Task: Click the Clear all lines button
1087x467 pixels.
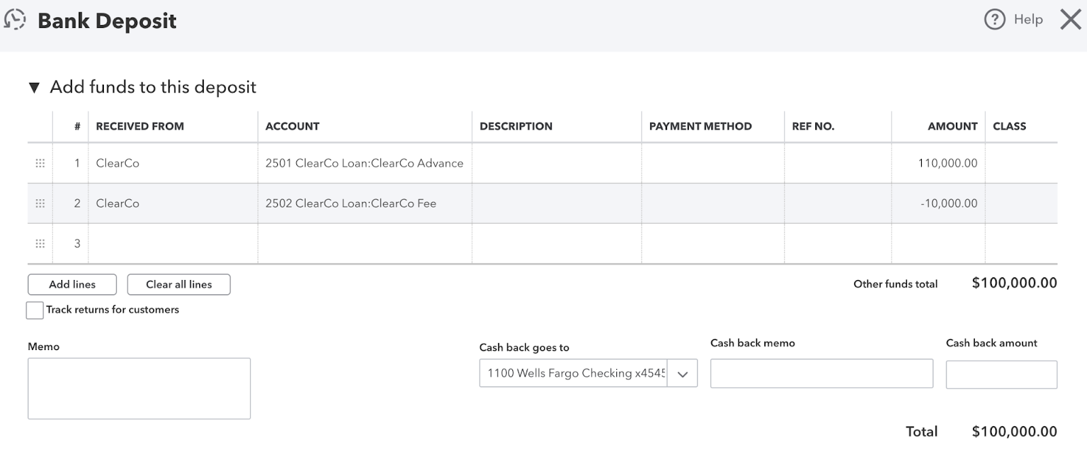Action: coord(179,284)
